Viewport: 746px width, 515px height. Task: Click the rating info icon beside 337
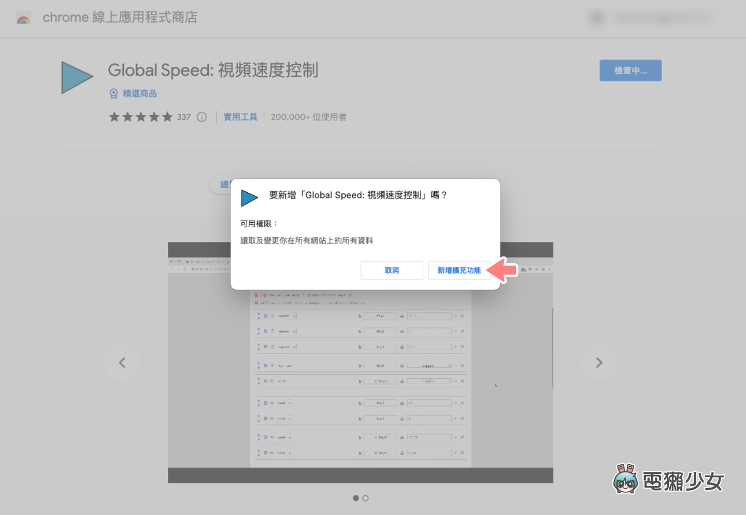click(202, 117)
